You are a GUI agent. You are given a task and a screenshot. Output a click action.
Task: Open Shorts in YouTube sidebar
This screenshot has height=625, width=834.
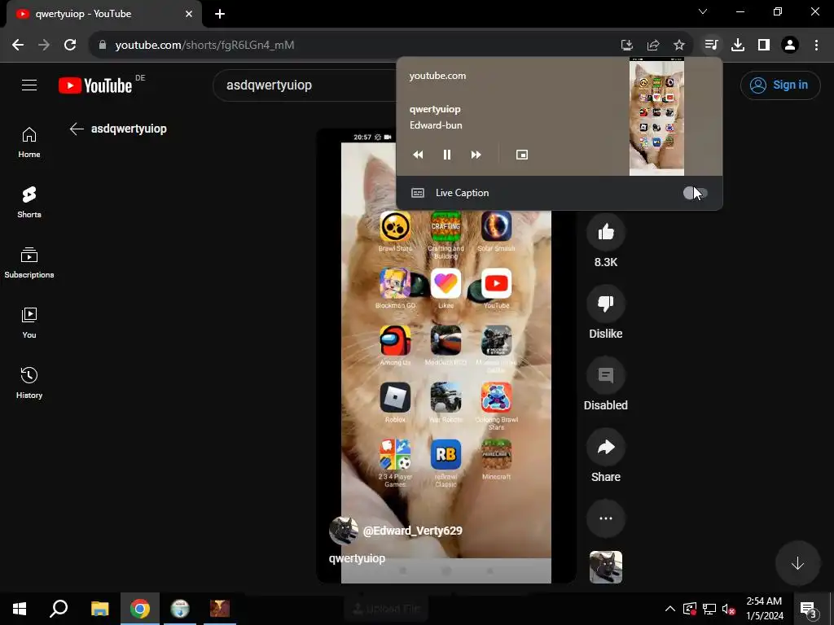click(29, 203)
